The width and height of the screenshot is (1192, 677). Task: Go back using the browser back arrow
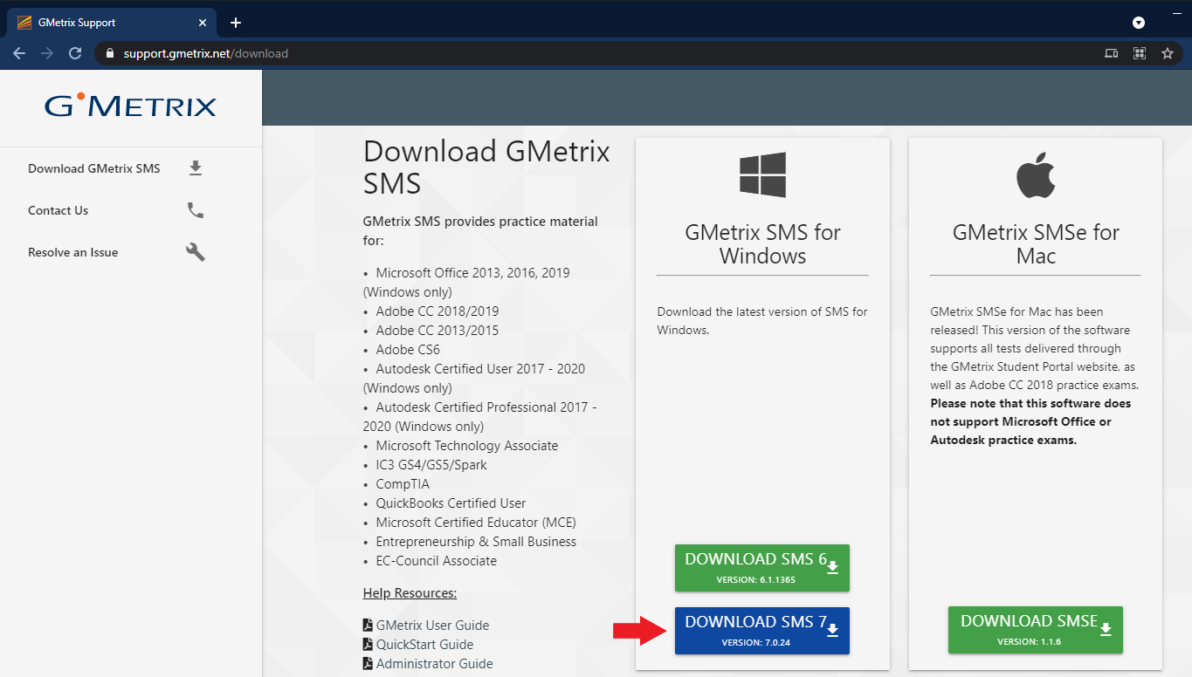pos(19,53)
